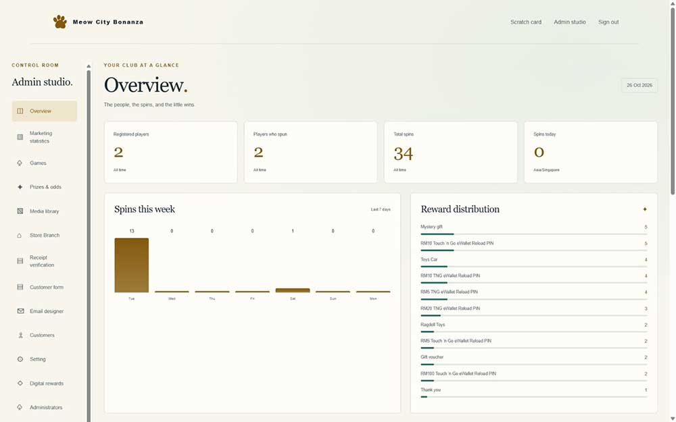
Task: Click 'RM5 Touch 'n Go eWallet Reload PIN' row
Action: pos(534,344)
